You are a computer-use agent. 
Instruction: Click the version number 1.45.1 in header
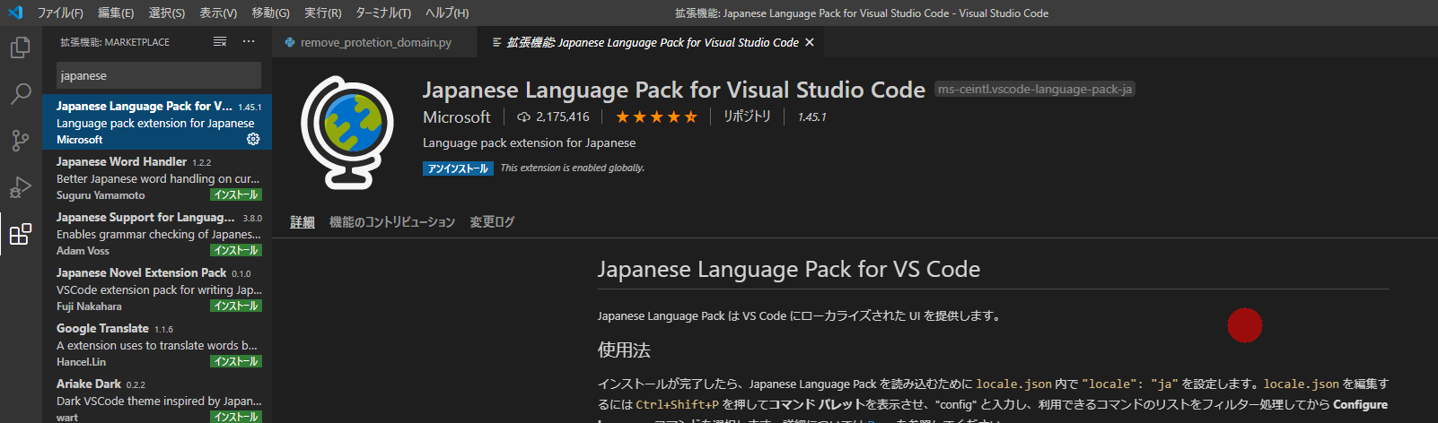pyautogui.click(x=812, y=117)
